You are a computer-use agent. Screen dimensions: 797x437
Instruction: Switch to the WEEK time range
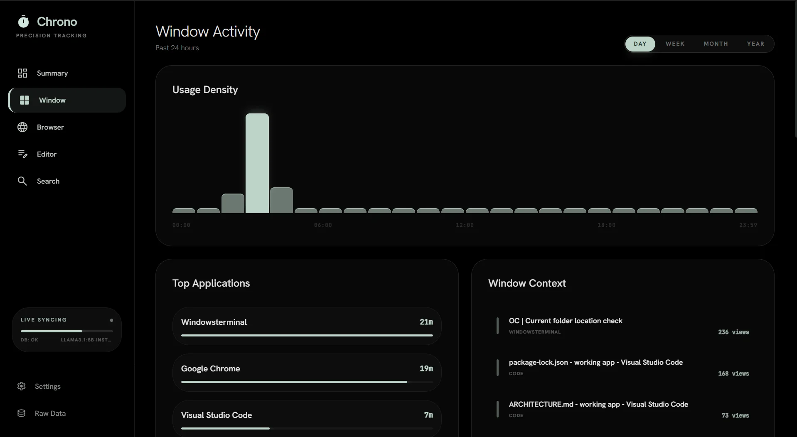tap(675, 44)
